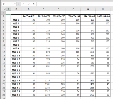Select row 24 header
Screen dimensions: 113x99
pyautogui.click(x=4, y=95)
